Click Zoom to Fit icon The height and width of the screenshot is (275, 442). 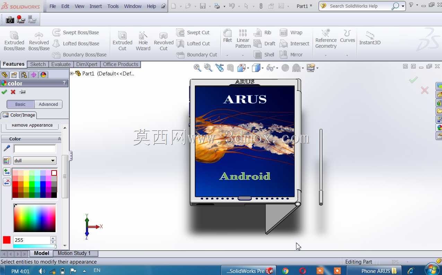click(x=197, y=68)
